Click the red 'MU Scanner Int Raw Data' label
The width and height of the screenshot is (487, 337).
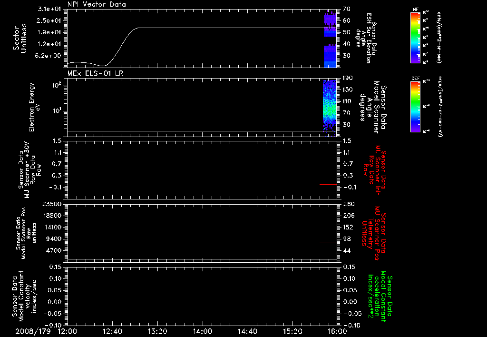(374, 170)
